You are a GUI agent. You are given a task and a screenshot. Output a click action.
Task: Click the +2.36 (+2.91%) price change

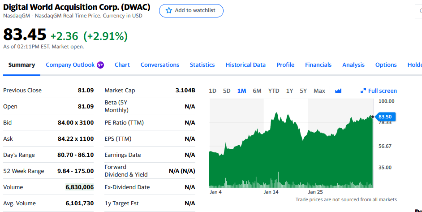(89, 36)
